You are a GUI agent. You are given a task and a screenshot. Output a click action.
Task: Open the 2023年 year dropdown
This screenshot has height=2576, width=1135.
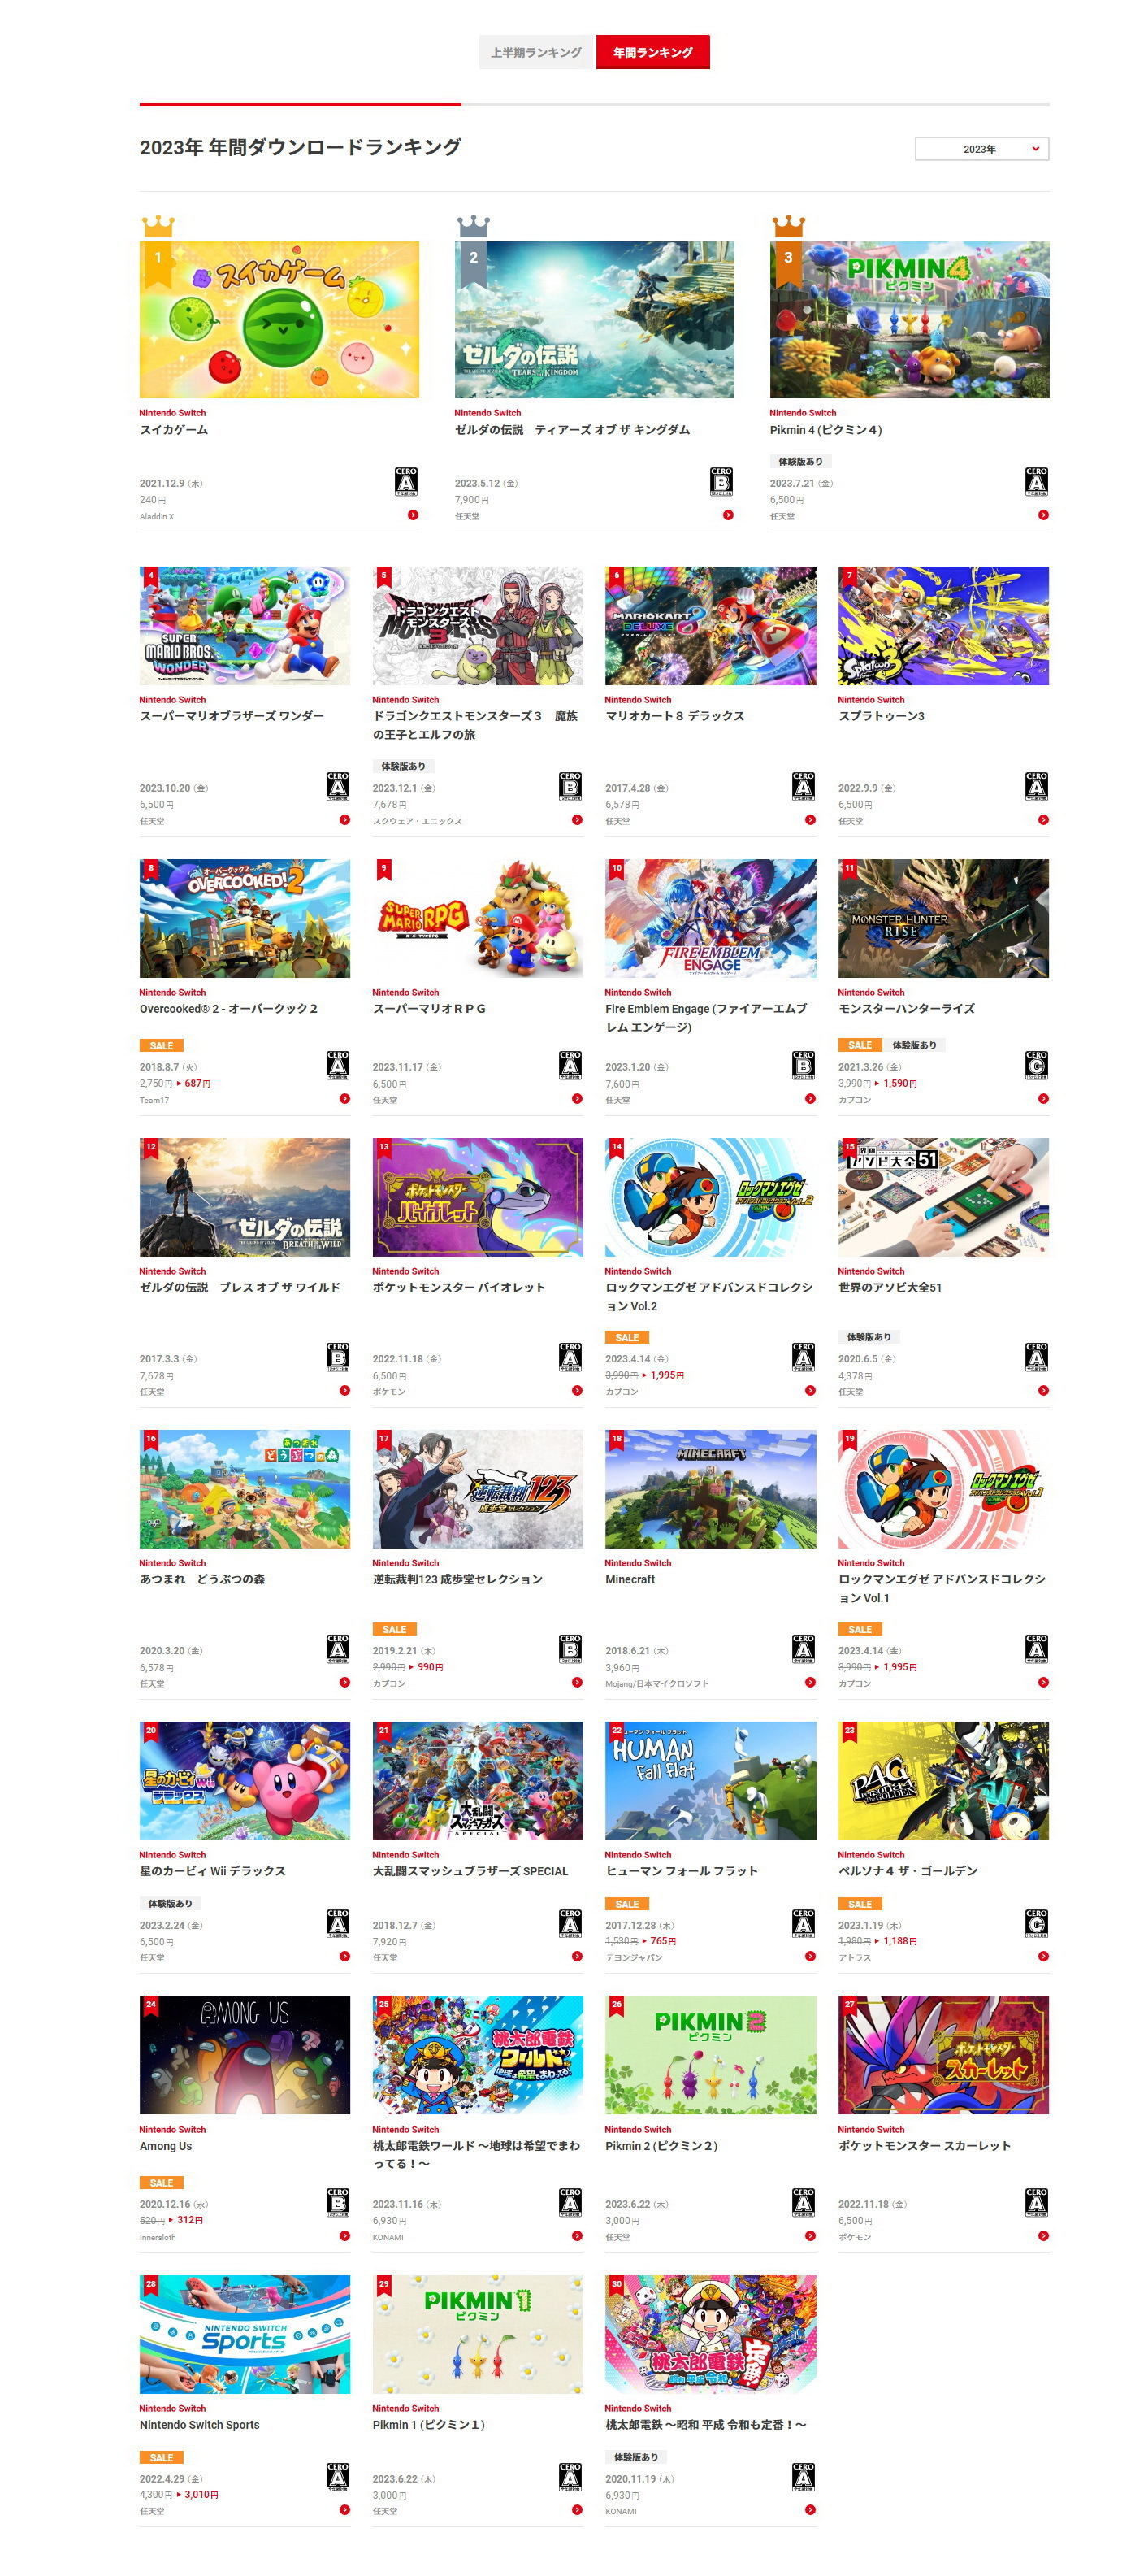[981, 149]
